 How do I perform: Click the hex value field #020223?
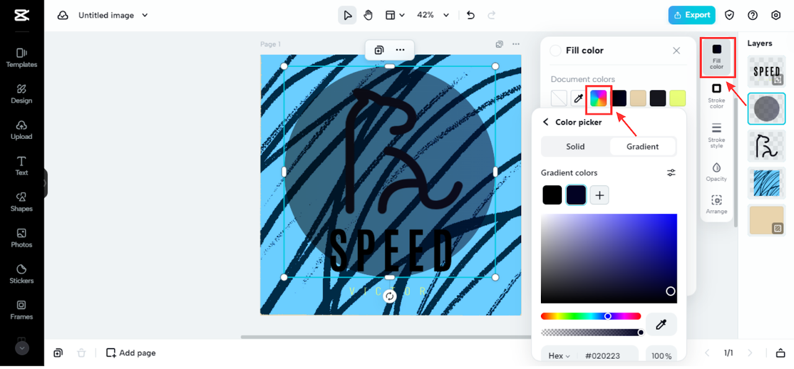602,356
